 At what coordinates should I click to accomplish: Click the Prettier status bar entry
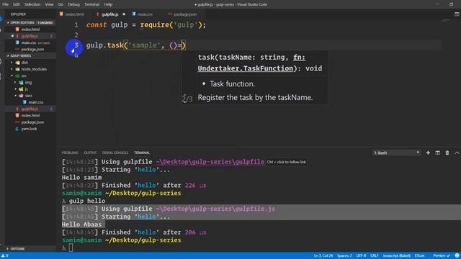[x=442, y=256]
